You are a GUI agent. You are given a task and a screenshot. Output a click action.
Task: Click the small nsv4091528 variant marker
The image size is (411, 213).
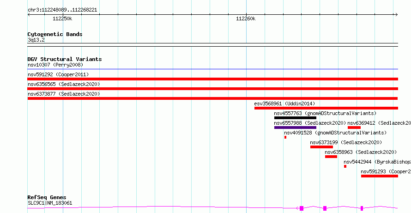point(285,137)
